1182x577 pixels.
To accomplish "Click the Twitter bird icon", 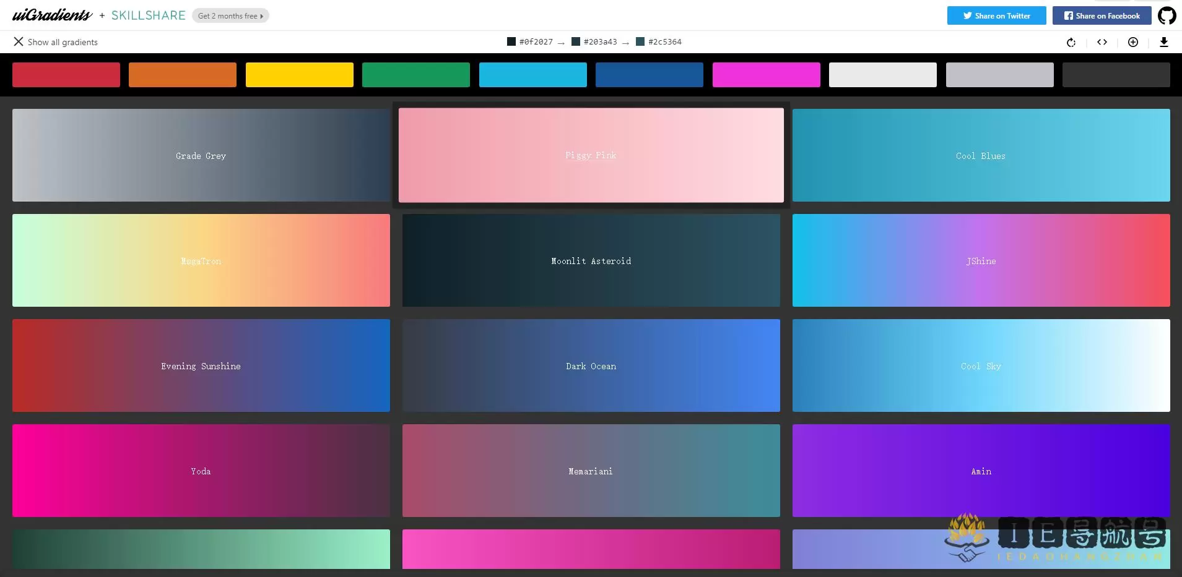I will pos(967,15).
